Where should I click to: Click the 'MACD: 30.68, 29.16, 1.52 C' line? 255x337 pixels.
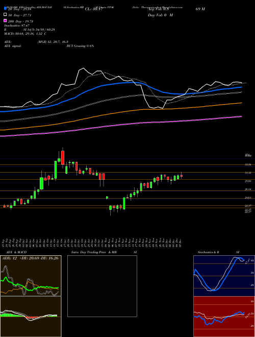[25, 34]
